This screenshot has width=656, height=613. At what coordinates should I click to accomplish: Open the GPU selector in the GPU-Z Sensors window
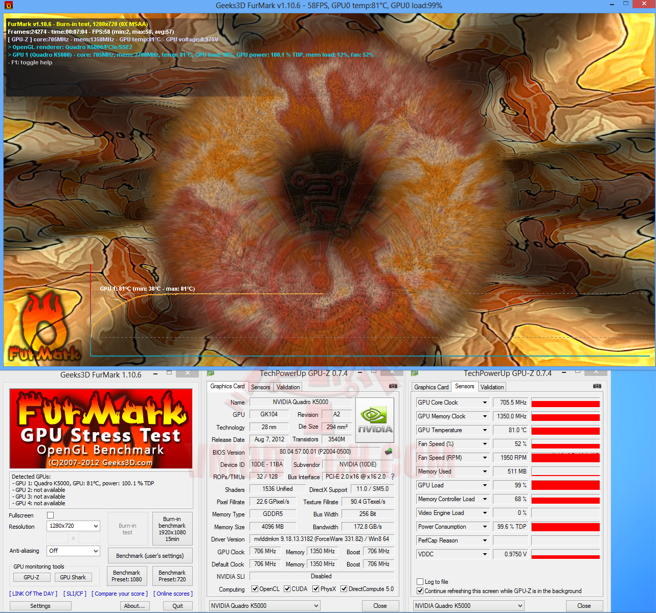click(x=469, y=606)
